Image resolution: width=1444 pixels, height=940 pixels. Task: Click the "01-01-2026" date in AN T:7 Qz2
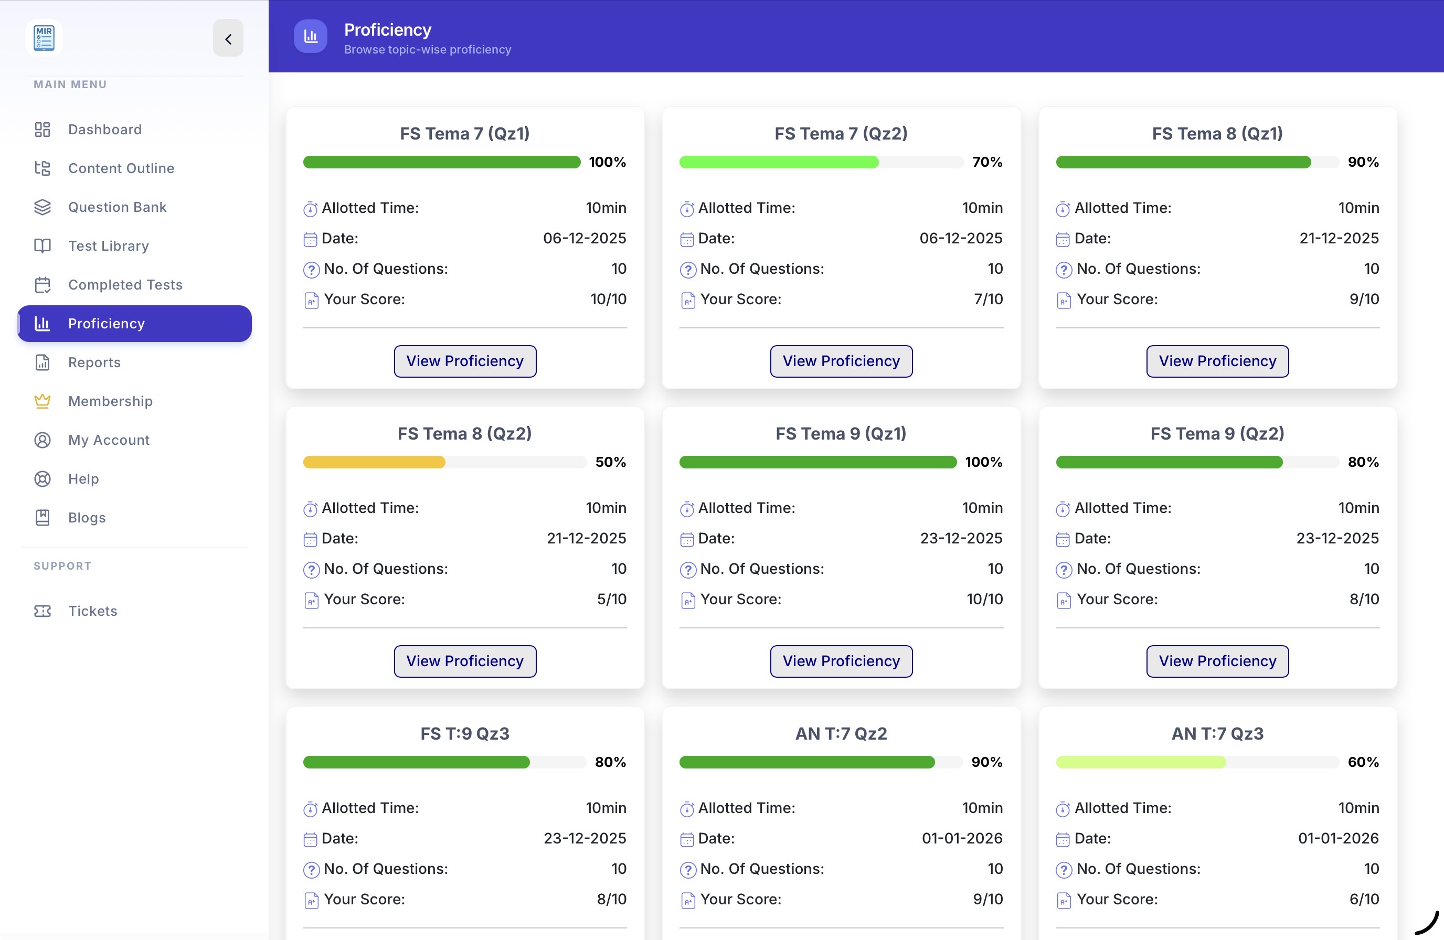962,839
